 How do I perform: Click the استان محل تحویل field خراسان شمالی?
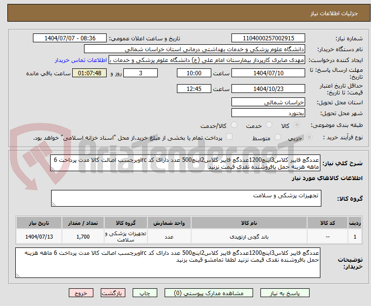[x=268, y=102]
